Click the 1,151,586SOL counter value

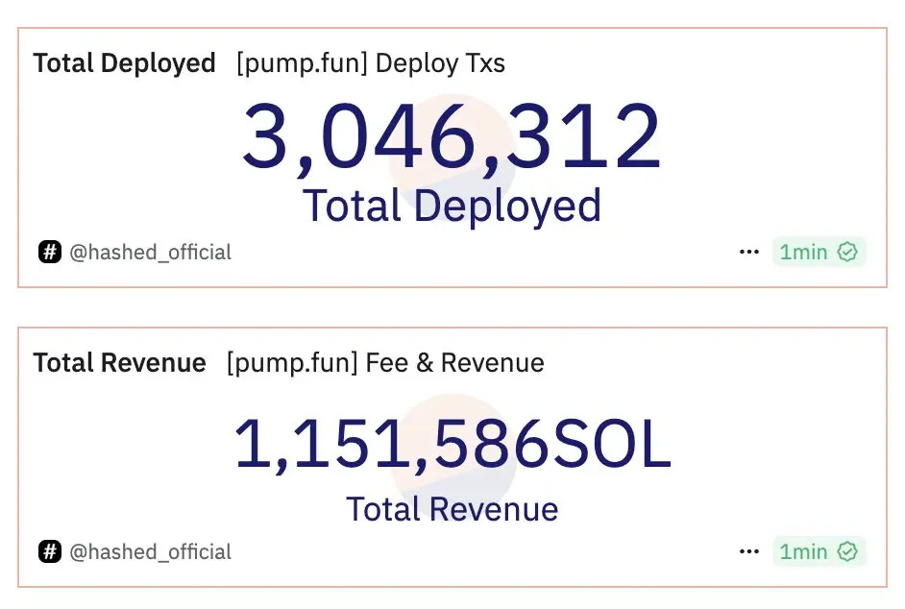point(452,445)
